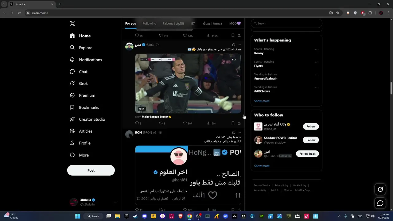Open Explore from the sidebar

coord(81,48)
